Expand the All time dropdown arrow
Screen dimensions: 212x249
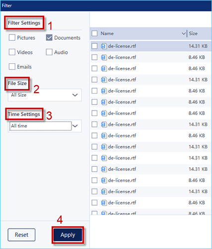(75, 126)
